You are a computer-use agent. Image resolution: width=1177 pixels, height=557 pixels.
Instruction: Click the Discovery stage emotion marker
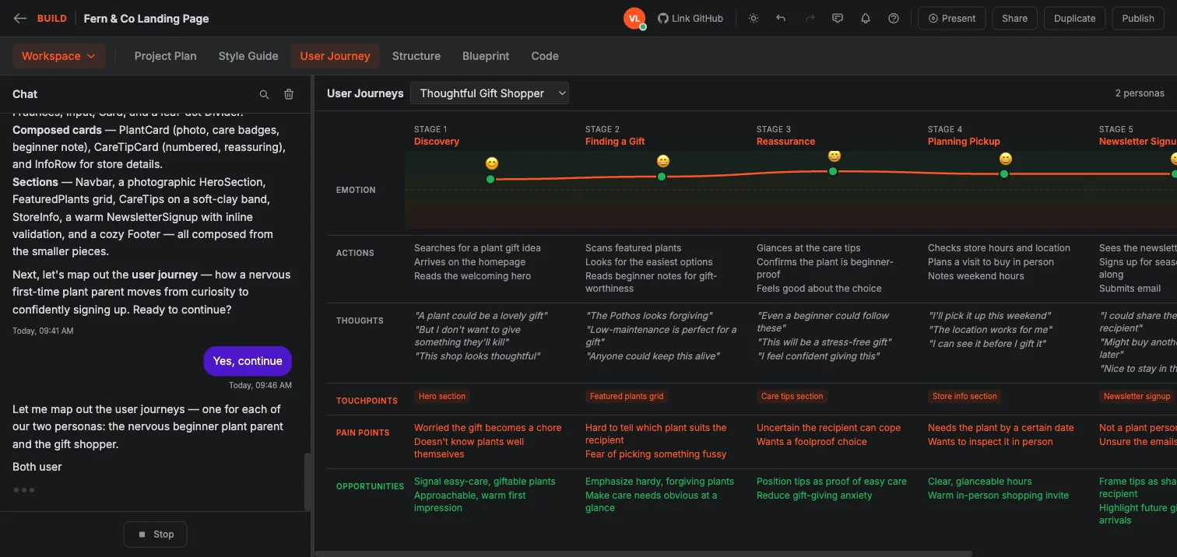[x=490, y=180]
